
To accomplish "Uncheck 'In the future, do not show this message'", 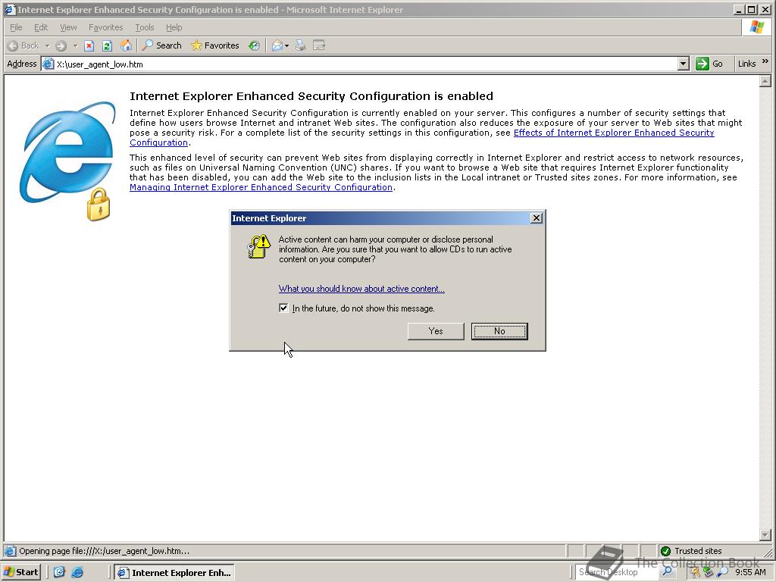I will click(283, 308).
